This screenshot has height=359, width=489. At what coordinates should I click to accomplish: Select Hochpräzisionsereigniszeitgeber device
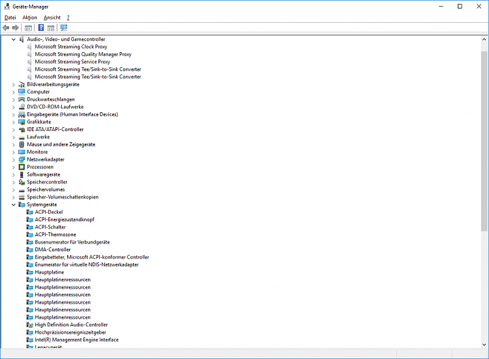coord(70,332)
